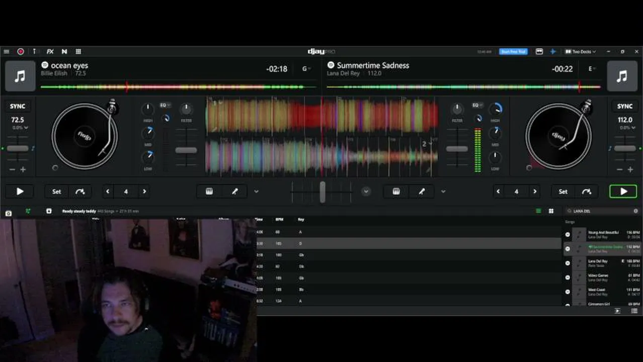Open left deck instrument pads icon
The height and width of the screenshot is (362, 643).
[x=209, y=192]
